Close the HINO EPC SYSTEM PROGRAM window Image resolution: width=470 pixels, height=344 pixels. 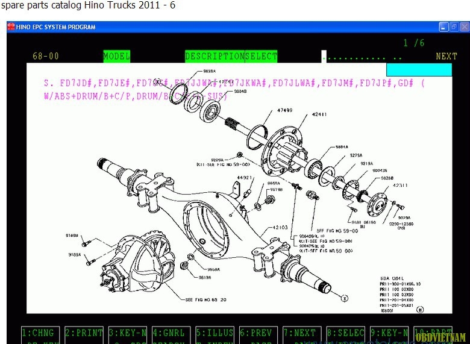pyautogui.click(x=465, y=27)
